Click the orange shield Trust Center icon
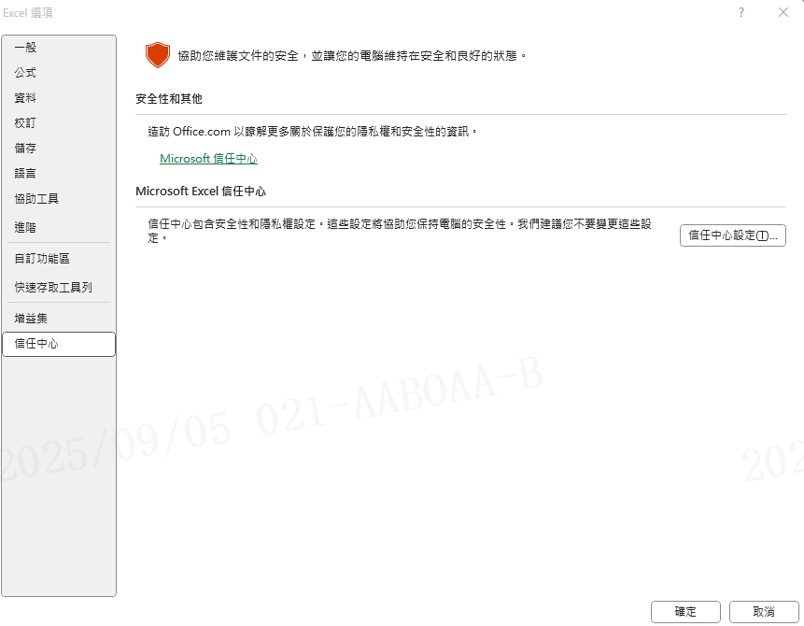Screen dimensions: 804x626 click(157, 55)
